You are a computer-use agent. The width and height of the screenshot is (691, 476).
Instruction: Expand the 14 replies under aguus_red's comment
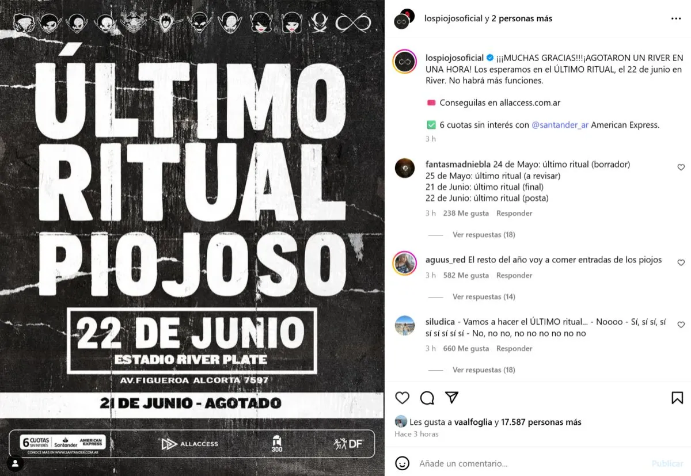click(484, 297)
